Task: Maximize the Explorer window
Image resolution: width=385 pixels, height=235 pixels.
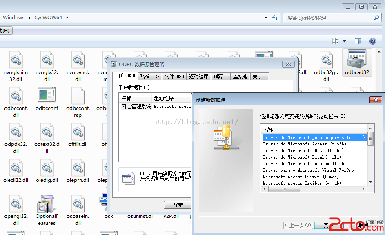Action: (361, 7)
